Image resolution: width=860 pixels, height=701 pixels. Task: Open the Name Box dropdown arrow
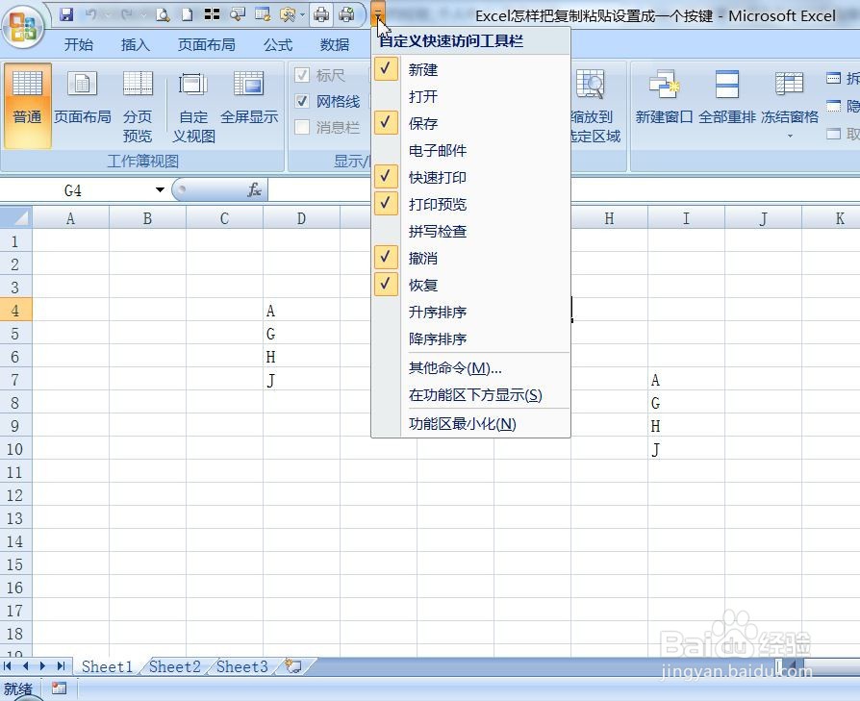(160, 190)
